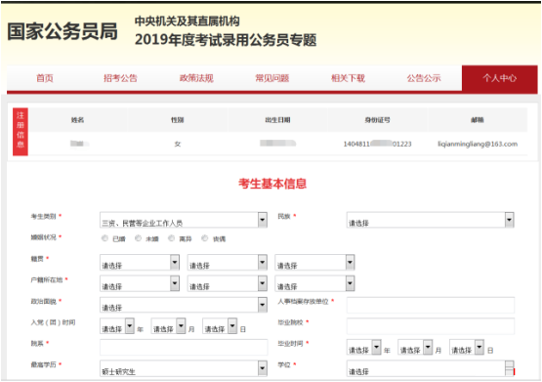Click the gender value 女
Viewport: 542px width, 382px height.
click(178, 144)
